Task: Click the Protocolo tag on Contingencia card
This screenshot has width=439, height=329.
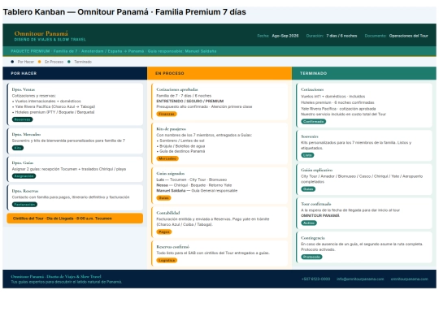Action: tap(311, 257)
